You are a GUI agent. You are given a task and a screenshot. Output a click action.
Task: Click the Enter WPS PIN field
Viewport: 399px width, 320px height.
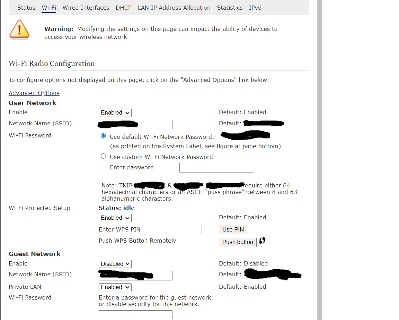(172, 229)
